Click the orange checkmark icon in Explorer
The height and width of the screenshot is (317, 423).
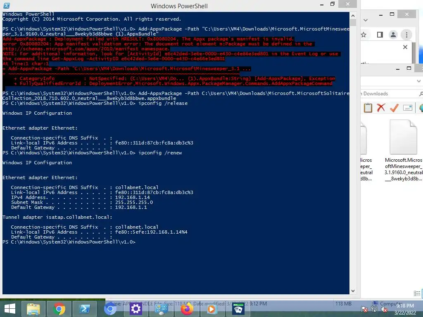point(394,108)
